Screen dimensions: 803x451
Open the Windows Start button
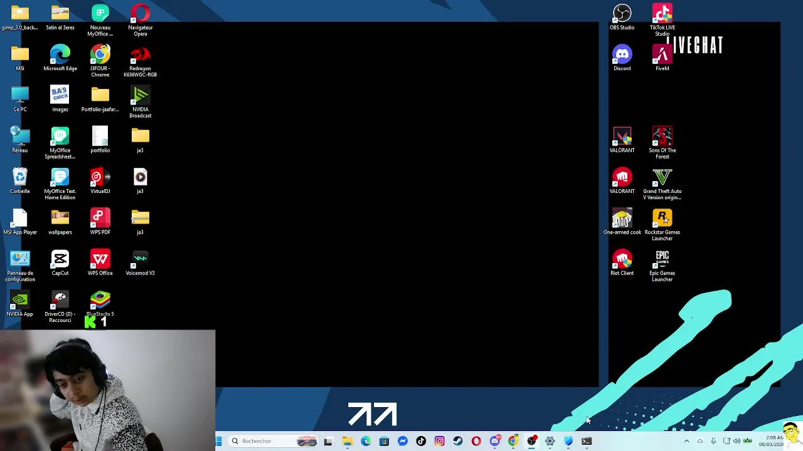[219, 441]
